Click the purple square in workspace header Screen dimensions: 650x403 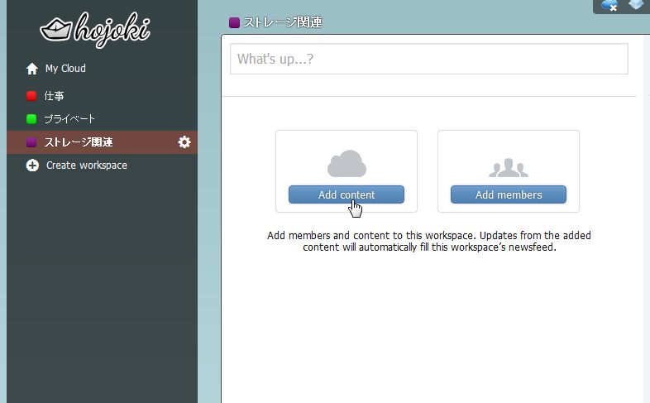(234, 22)
